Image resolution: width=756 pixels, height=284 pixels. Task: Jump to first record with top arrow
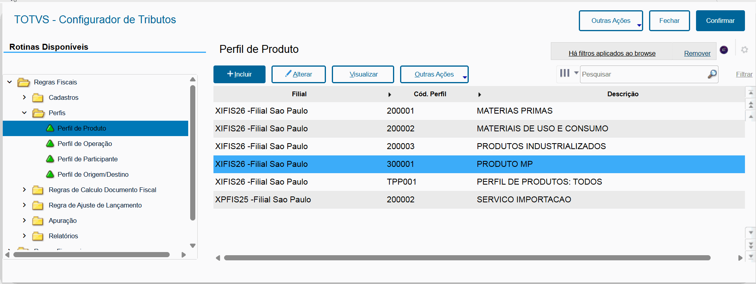[750, 93]
